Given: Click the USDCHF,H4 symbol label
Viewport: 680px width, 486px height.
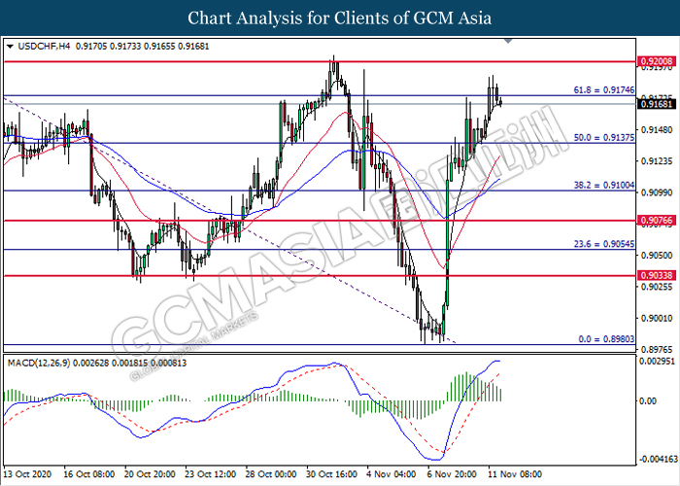Looking at the screenshot, I should point(44,46).
